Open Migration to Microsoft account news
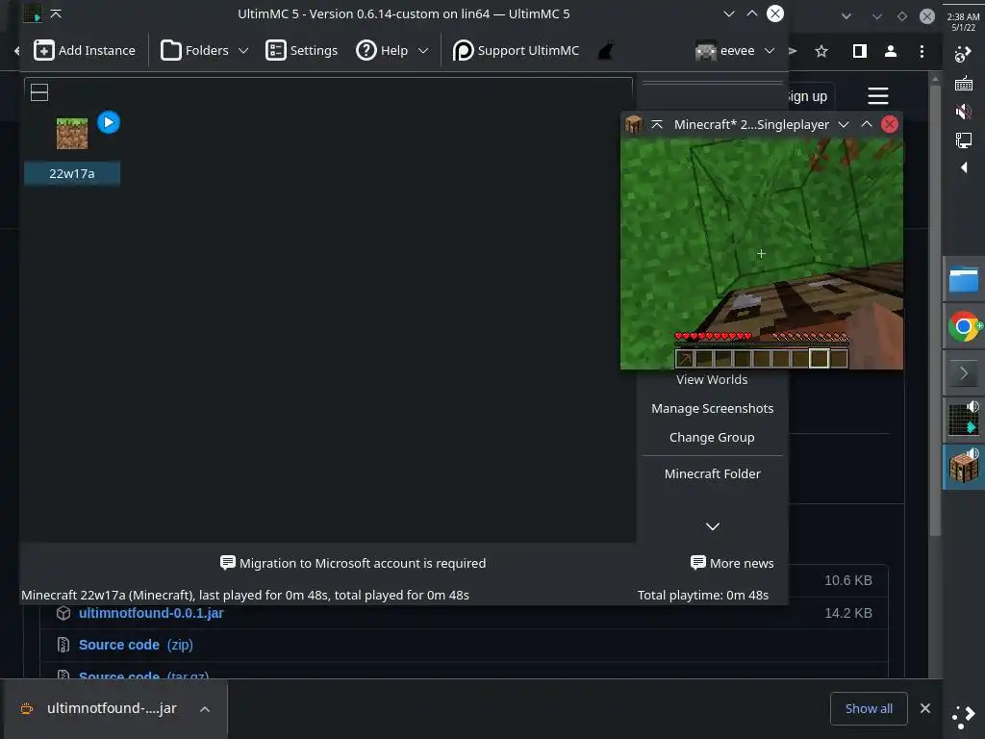Viewport: 985px width, 739px height. click(x=353, y=563)
